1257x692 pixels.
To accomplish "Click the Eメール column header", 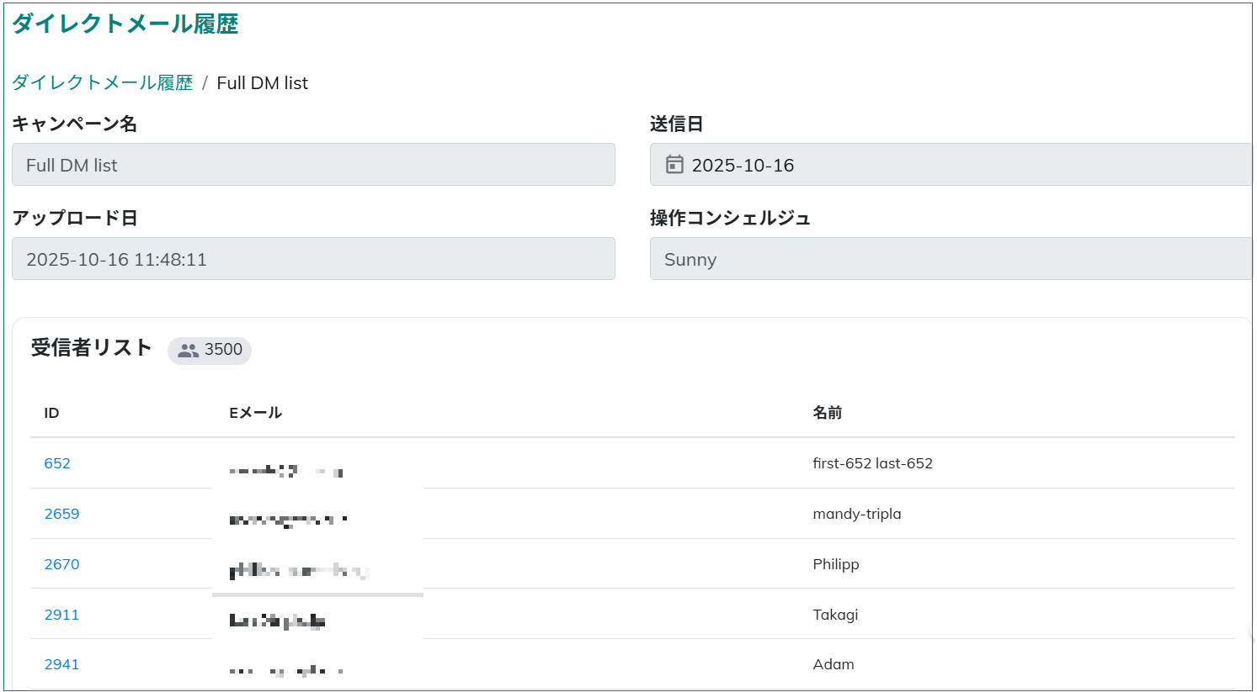I will click(x=255, y=413).
